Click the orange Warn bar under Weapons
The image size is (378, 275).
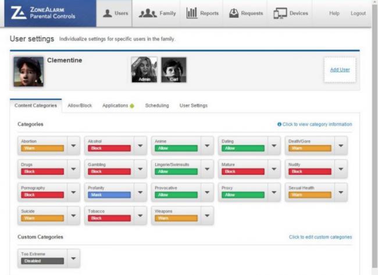click(x=176, y=219)
